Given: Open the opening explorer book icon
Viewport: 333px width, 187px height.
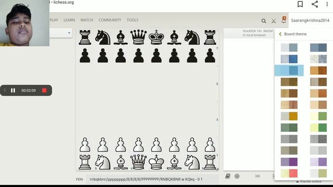Looking at the screenshot, I should pyautogui.click(x=228, y=176).
